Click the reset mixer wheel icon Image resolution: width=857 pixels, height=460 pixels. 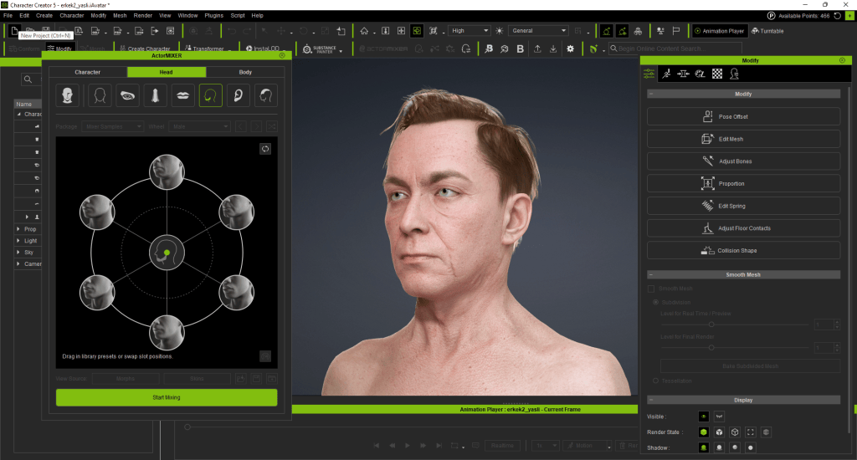click(x=265, y=149)
